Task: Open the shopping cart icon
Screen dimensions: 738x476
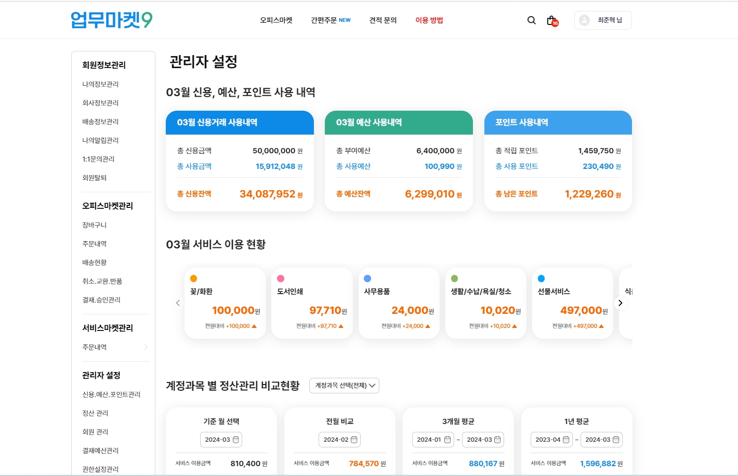Action: tap(551, 20)
